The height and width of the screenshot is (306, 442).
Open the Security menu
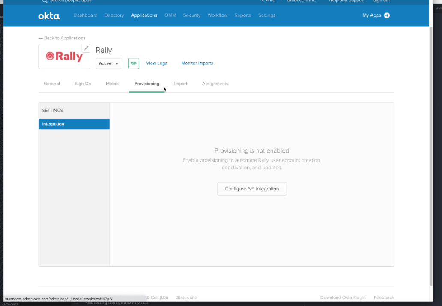(x=192, y=15)
